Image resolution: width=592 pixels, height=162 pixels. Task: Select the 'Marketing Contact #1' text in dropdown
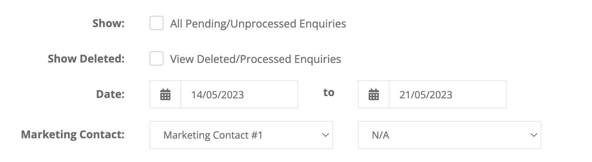213,135
